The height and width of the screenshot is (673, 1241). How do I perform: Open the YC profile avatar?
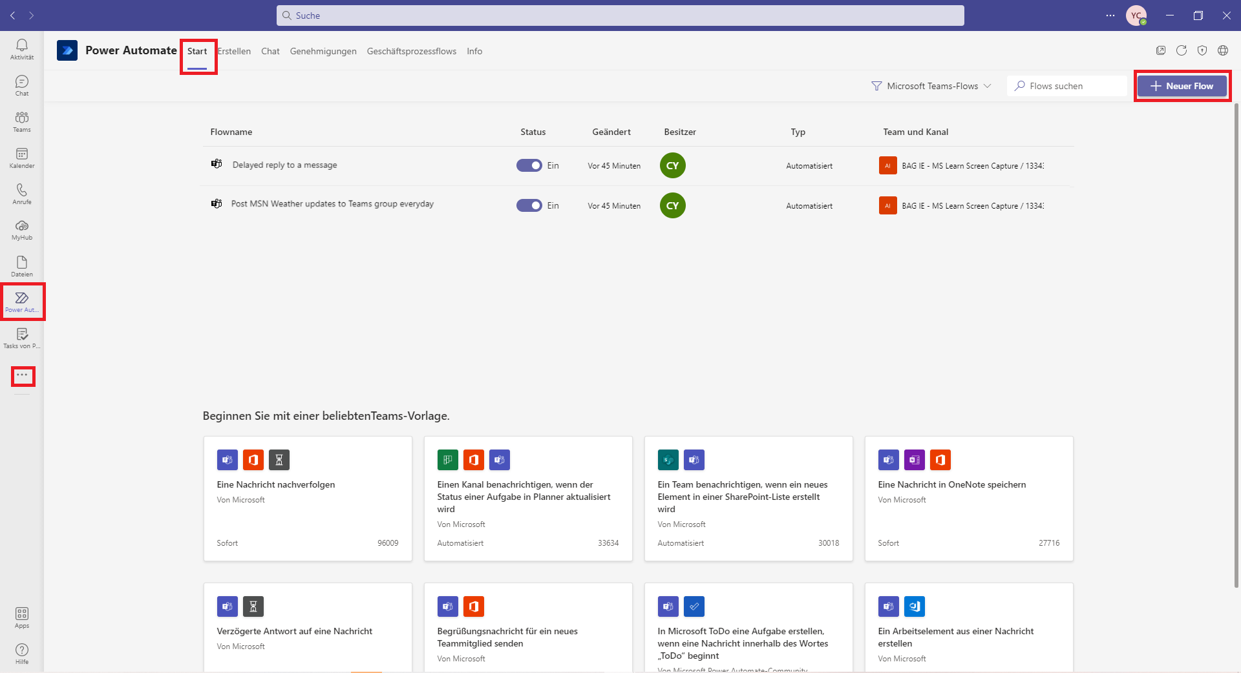[x=1136, y=16]
